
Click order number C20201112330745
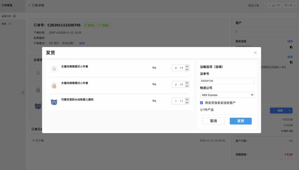point(64,25)
